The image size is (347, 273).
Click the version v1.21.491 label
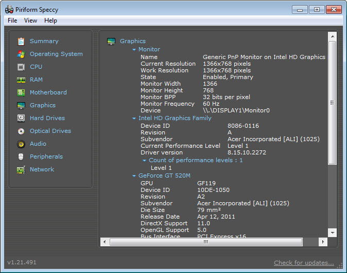click(x=22, y=262)
